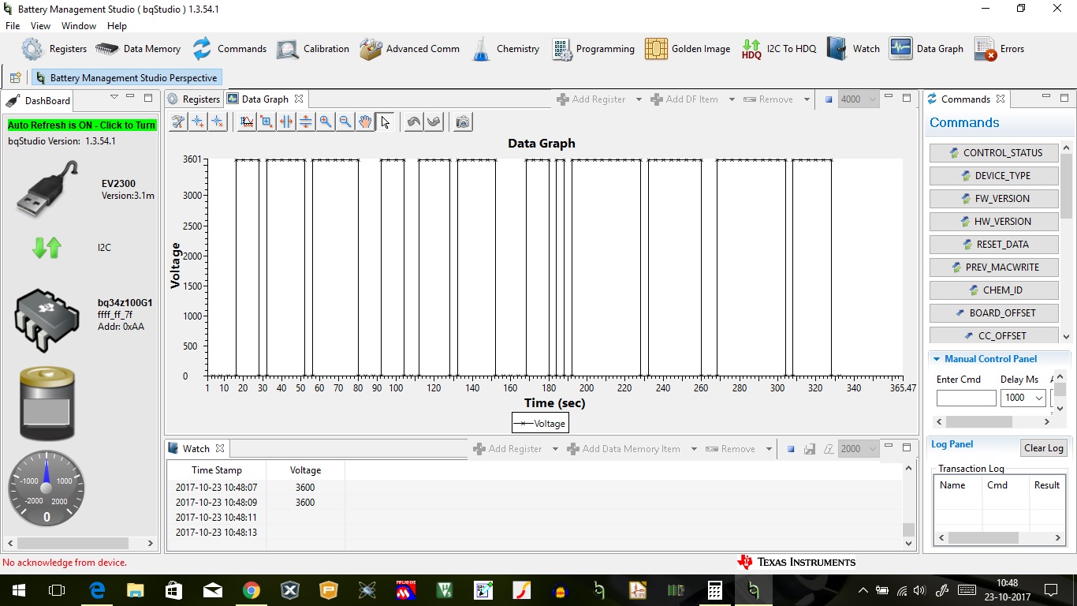Image resolution: width=1077 pixels, height=606 pixels.
Task: Open the taskbar Calculator app
Action: 714,590
